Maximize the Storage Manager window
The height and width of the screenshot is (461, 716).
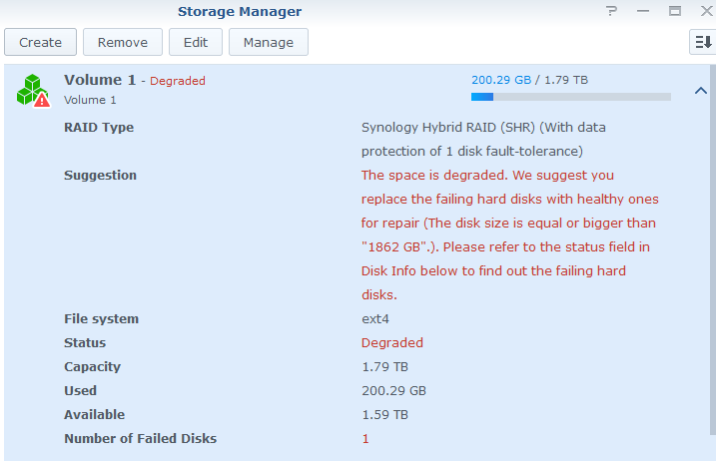(674, 12)
